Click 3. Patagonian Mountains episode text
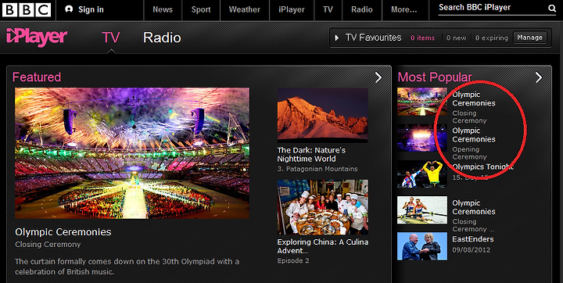563x283 pixels. click(x=317, y=169)
